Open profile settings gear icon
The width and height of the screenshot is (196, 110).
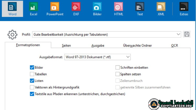pyautogui.click(x=12, y=34)
